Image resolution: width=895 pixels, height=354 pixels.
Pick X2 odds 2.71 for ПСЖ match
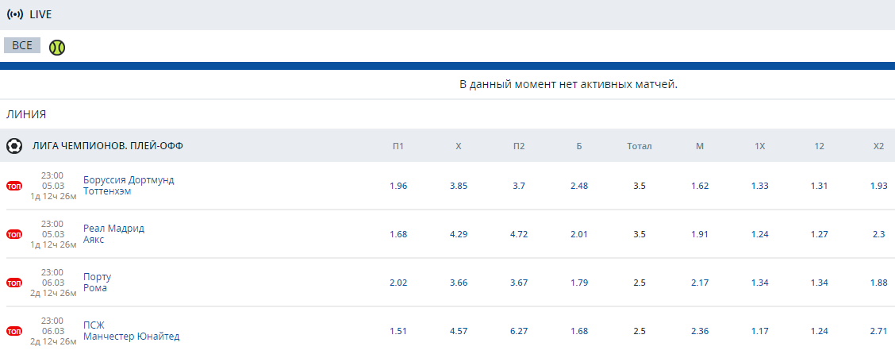click(878, 331)
